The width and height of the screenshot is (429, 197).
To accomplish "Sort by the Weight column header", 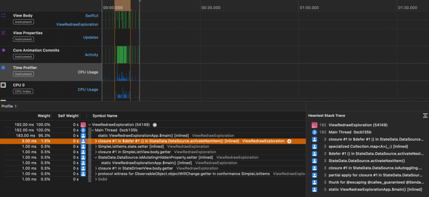I will tap(44, 116).
